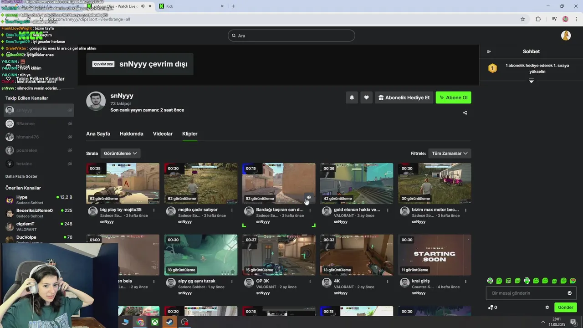Open options menu for 4K clip
The image size is (583, 328).
pos(388,282)
